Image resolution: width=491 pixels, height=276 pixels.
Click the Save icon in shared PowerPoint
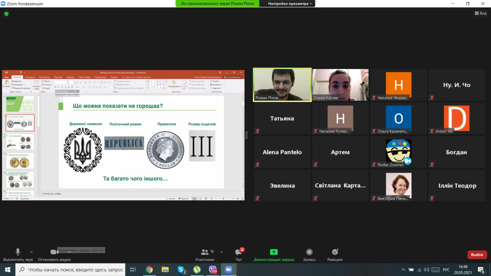(6, 73)
